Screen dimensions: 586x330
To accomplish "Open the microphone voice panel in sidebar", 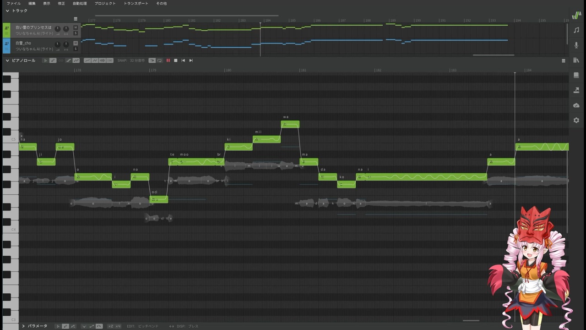I will pos(576,45).
